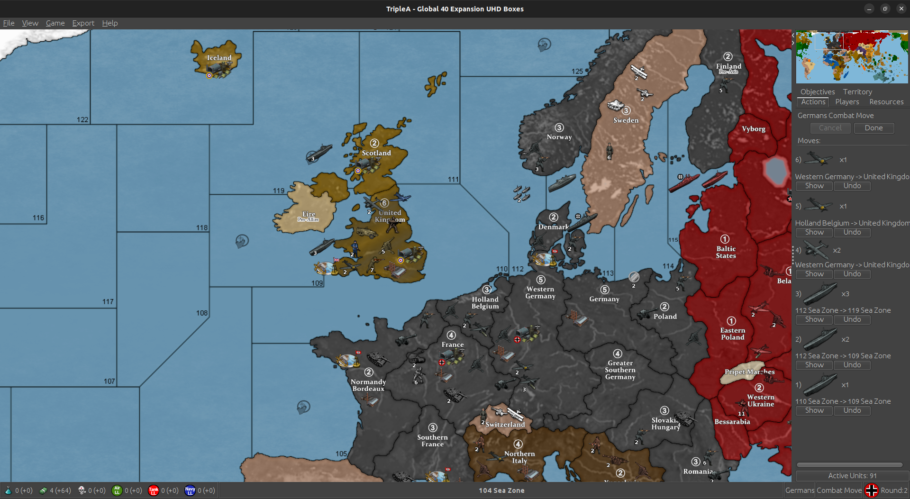Click the 104 Sea Zone status text
Viewport: 910px width, 499px height.
pyautogui.click(x=501, y=490)
